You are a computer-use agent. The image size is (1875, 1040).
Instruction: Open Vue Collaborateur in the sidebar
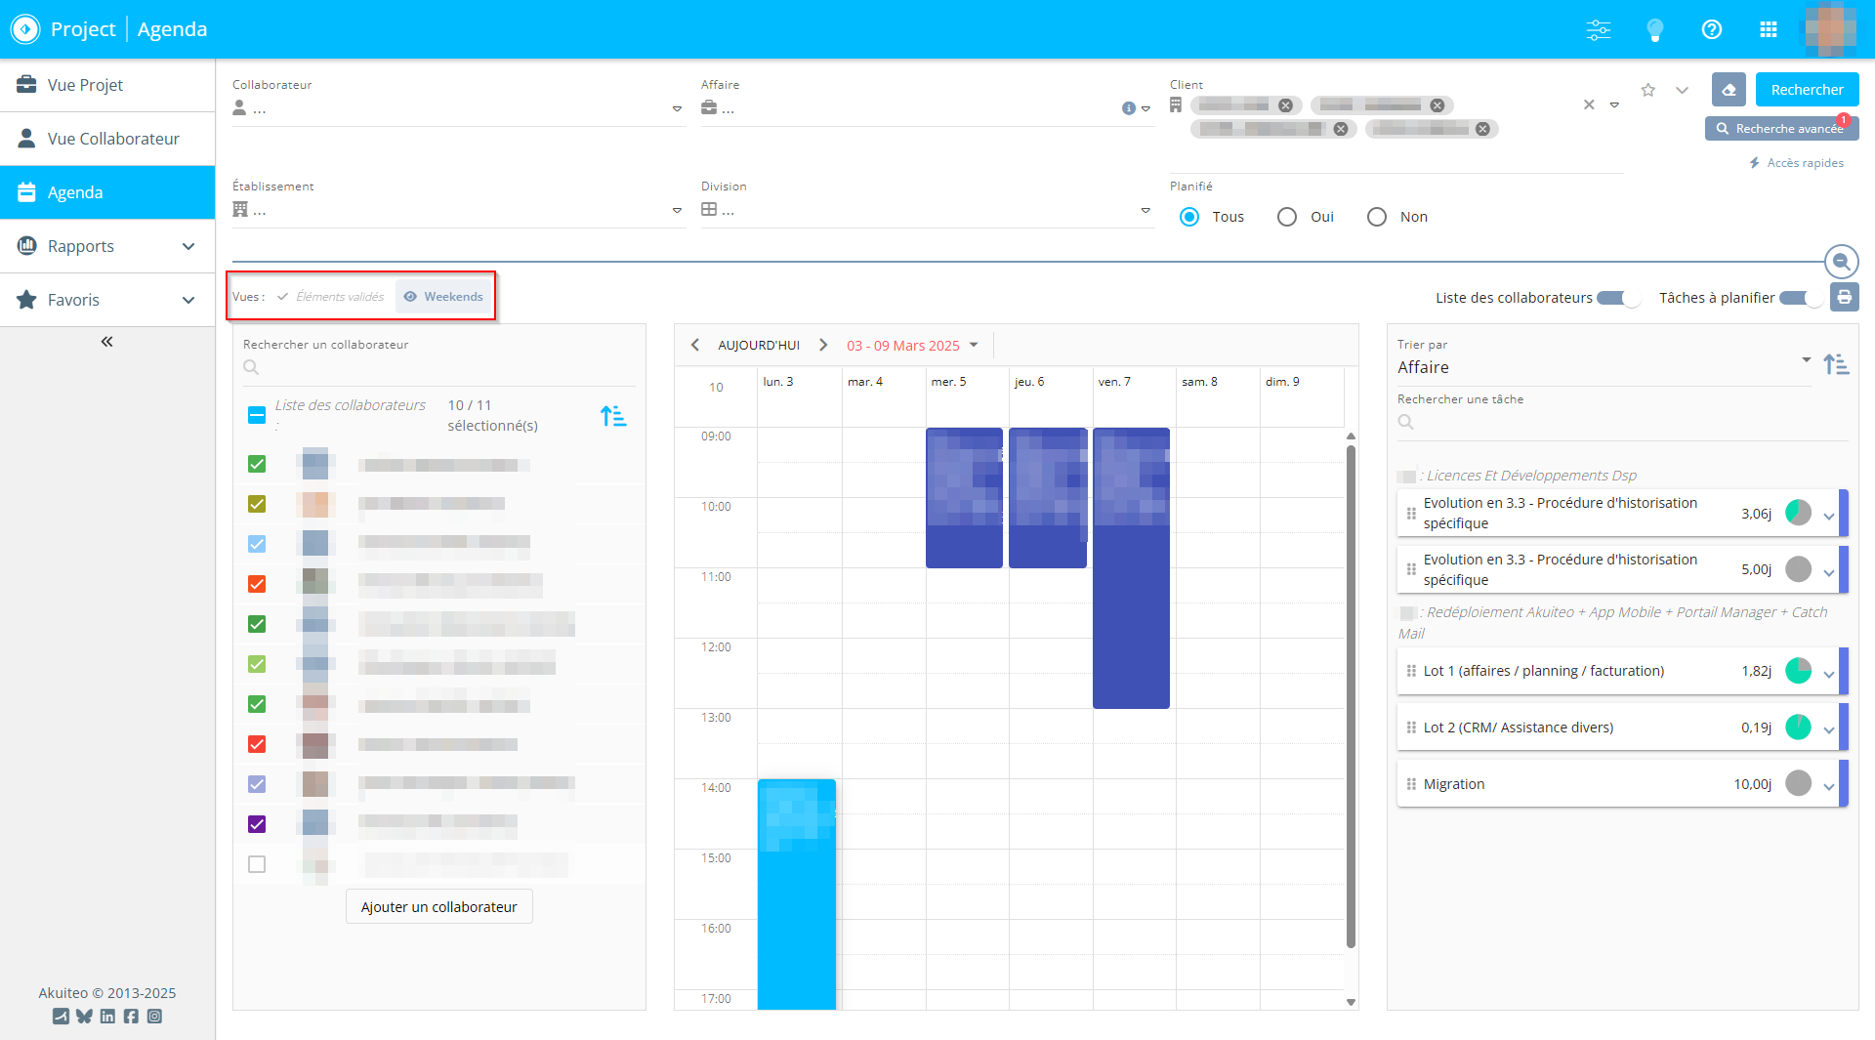[x=113, y=139]
